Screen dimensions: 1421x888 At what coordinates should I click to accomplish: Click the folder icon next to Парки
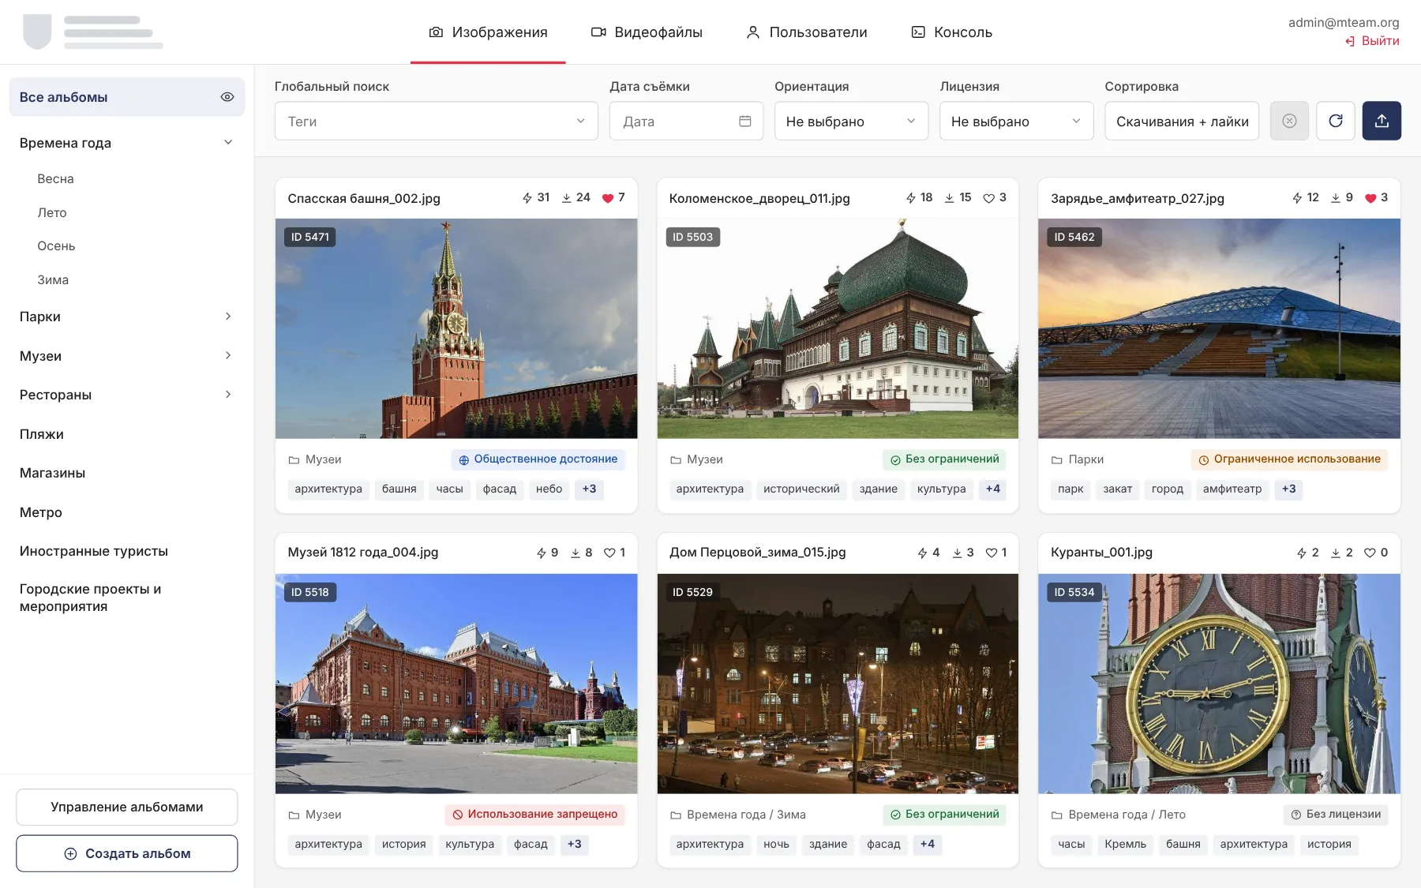[1057, 460]
